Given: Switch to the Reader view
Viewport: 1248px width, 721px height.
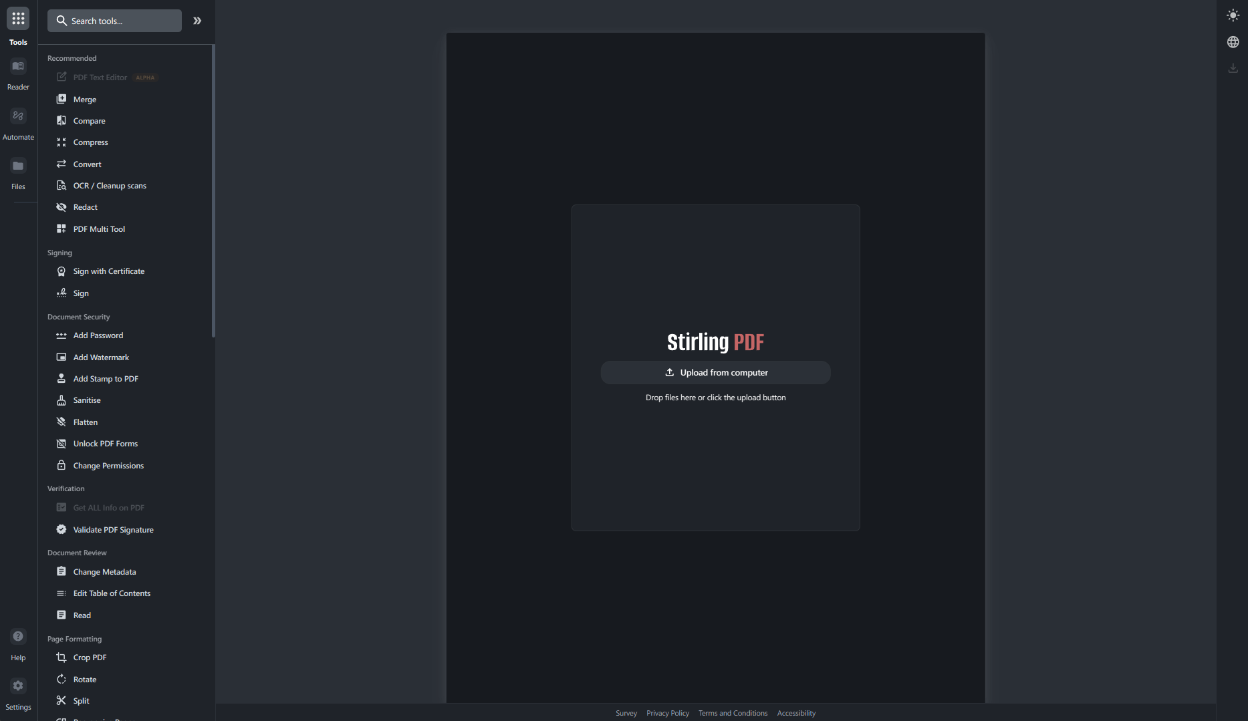Looking at the screenshot, I should tap(18, 74).
